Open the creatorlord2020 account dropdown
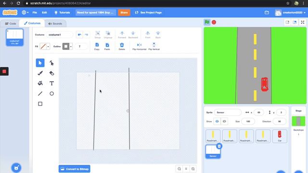This screenshot has width=308, height=173. [x=290, y=12]
